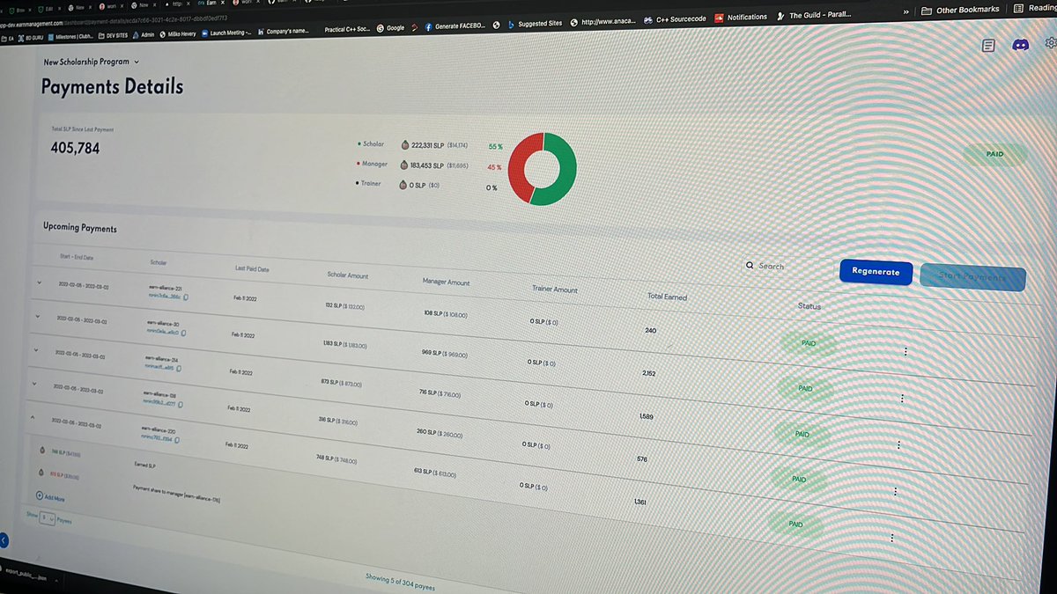Viewport: 1057px width, 594px height.
Task: Open the settings gear icon in the header
Action: (x=1051, y=45)
